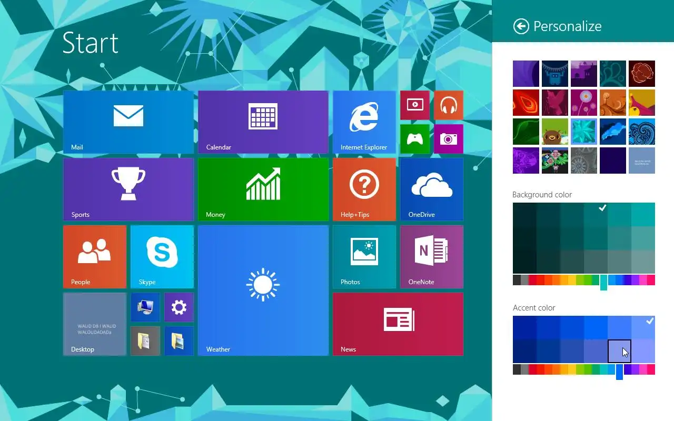Image resolution: width=674 pixels, height=421 pixels.
Task: Open the PC settings gear tile
Action: pos(179,307)
